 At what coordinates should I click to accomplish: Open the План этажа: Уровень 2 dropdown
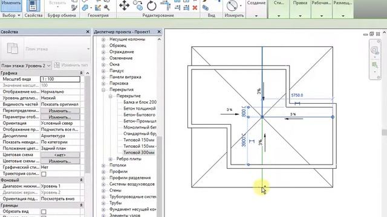click(25, 66)
